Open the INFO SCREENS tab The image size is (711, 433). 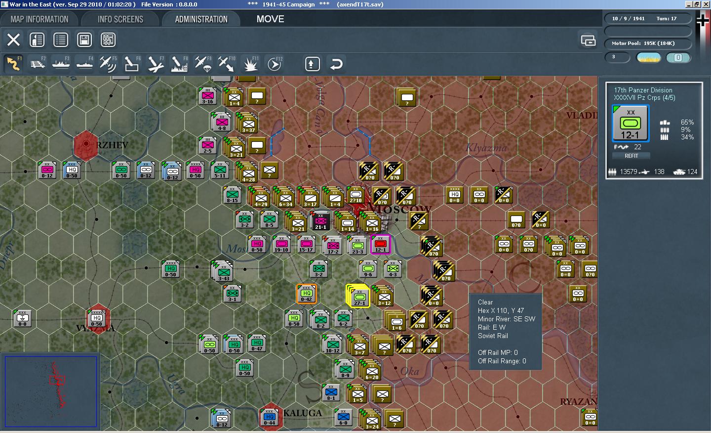pos(120,19)
